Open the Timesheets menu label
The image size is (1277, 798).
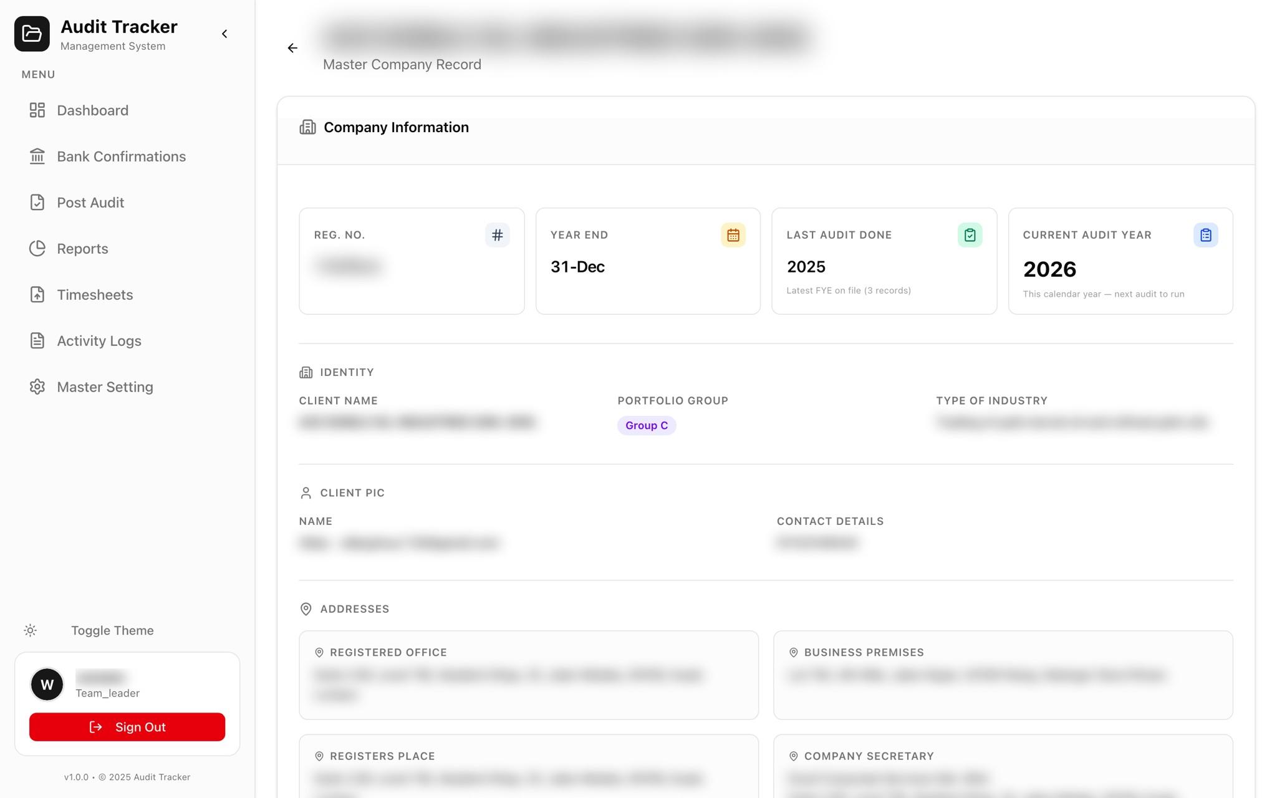95,295
